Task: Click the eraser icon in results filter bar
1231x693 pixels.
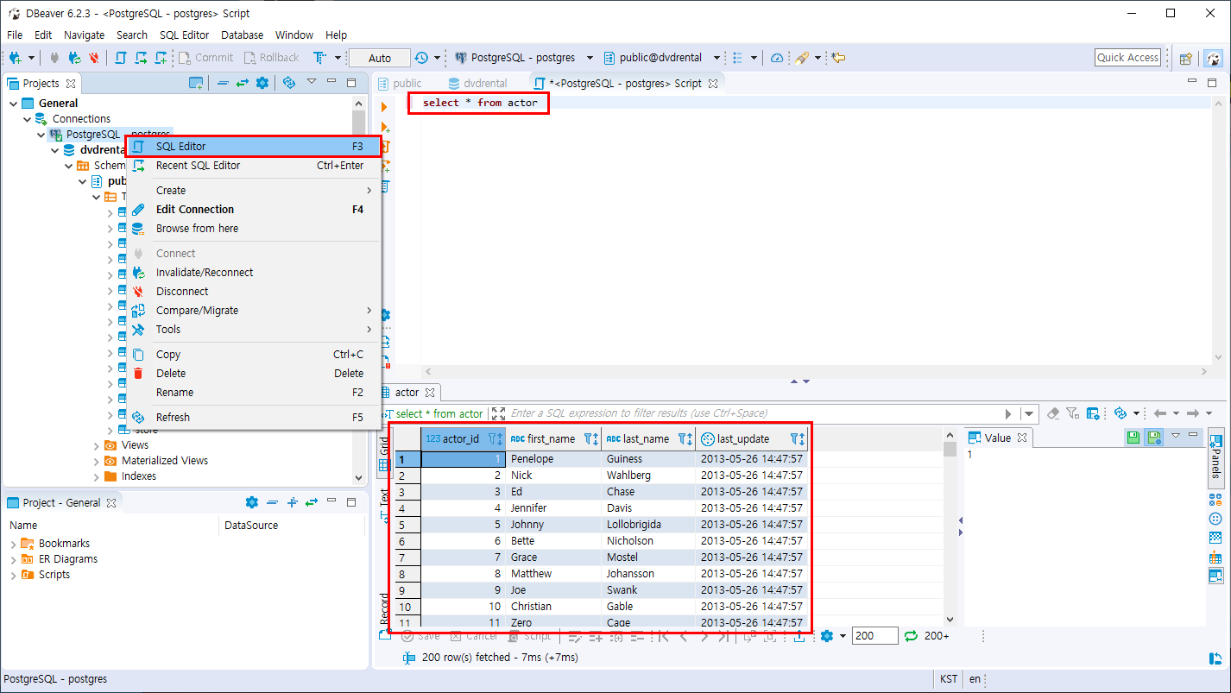Action: coord(1052,413)
